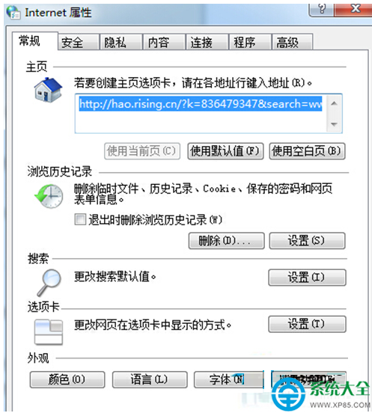Open the 隐私 tab

(x=121, y=42)
